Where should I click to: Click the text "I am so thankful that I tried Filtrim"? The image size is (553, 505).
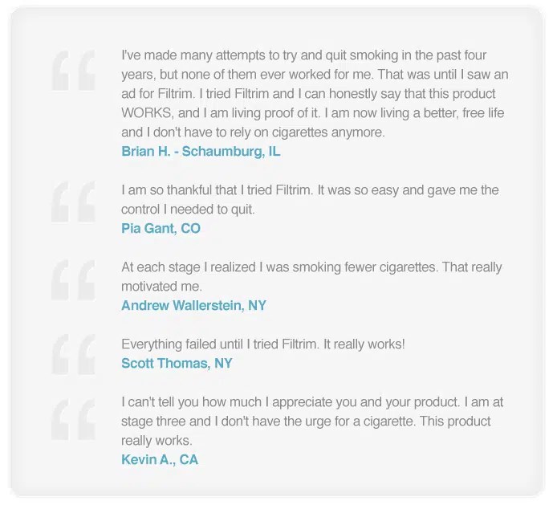217,189
